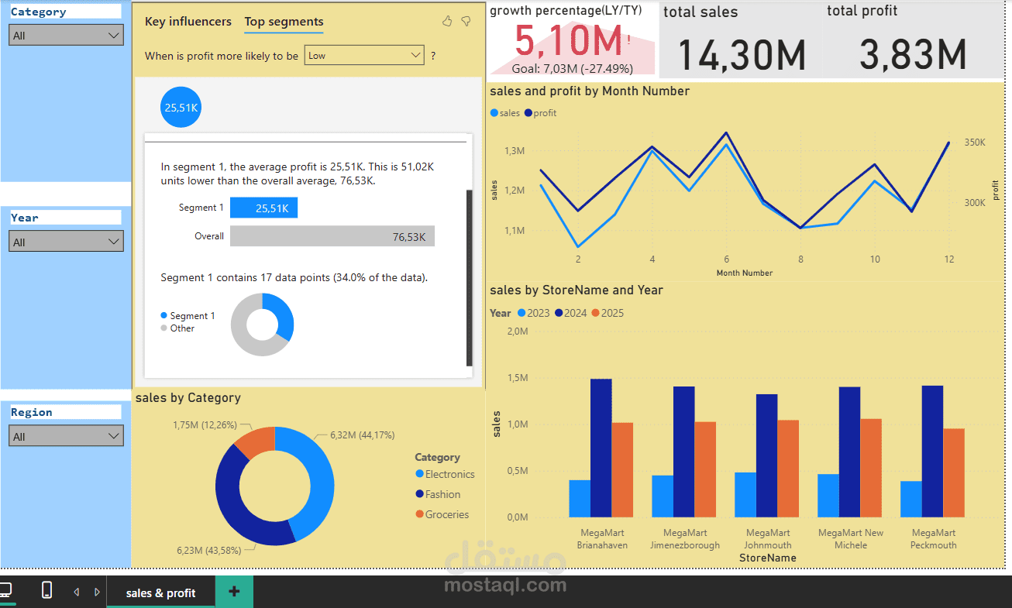Go to previous page arrow
Screen dimensions: 1012x608
coord(76,592)
